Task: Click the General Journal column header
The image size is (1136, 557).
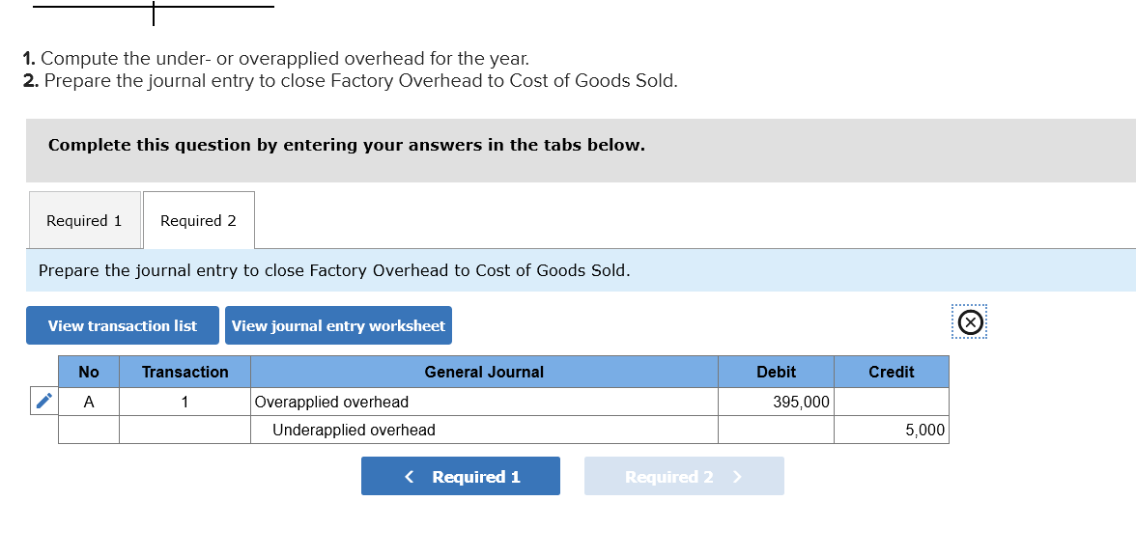Action: pyautogui.click(x=483, y=372)
